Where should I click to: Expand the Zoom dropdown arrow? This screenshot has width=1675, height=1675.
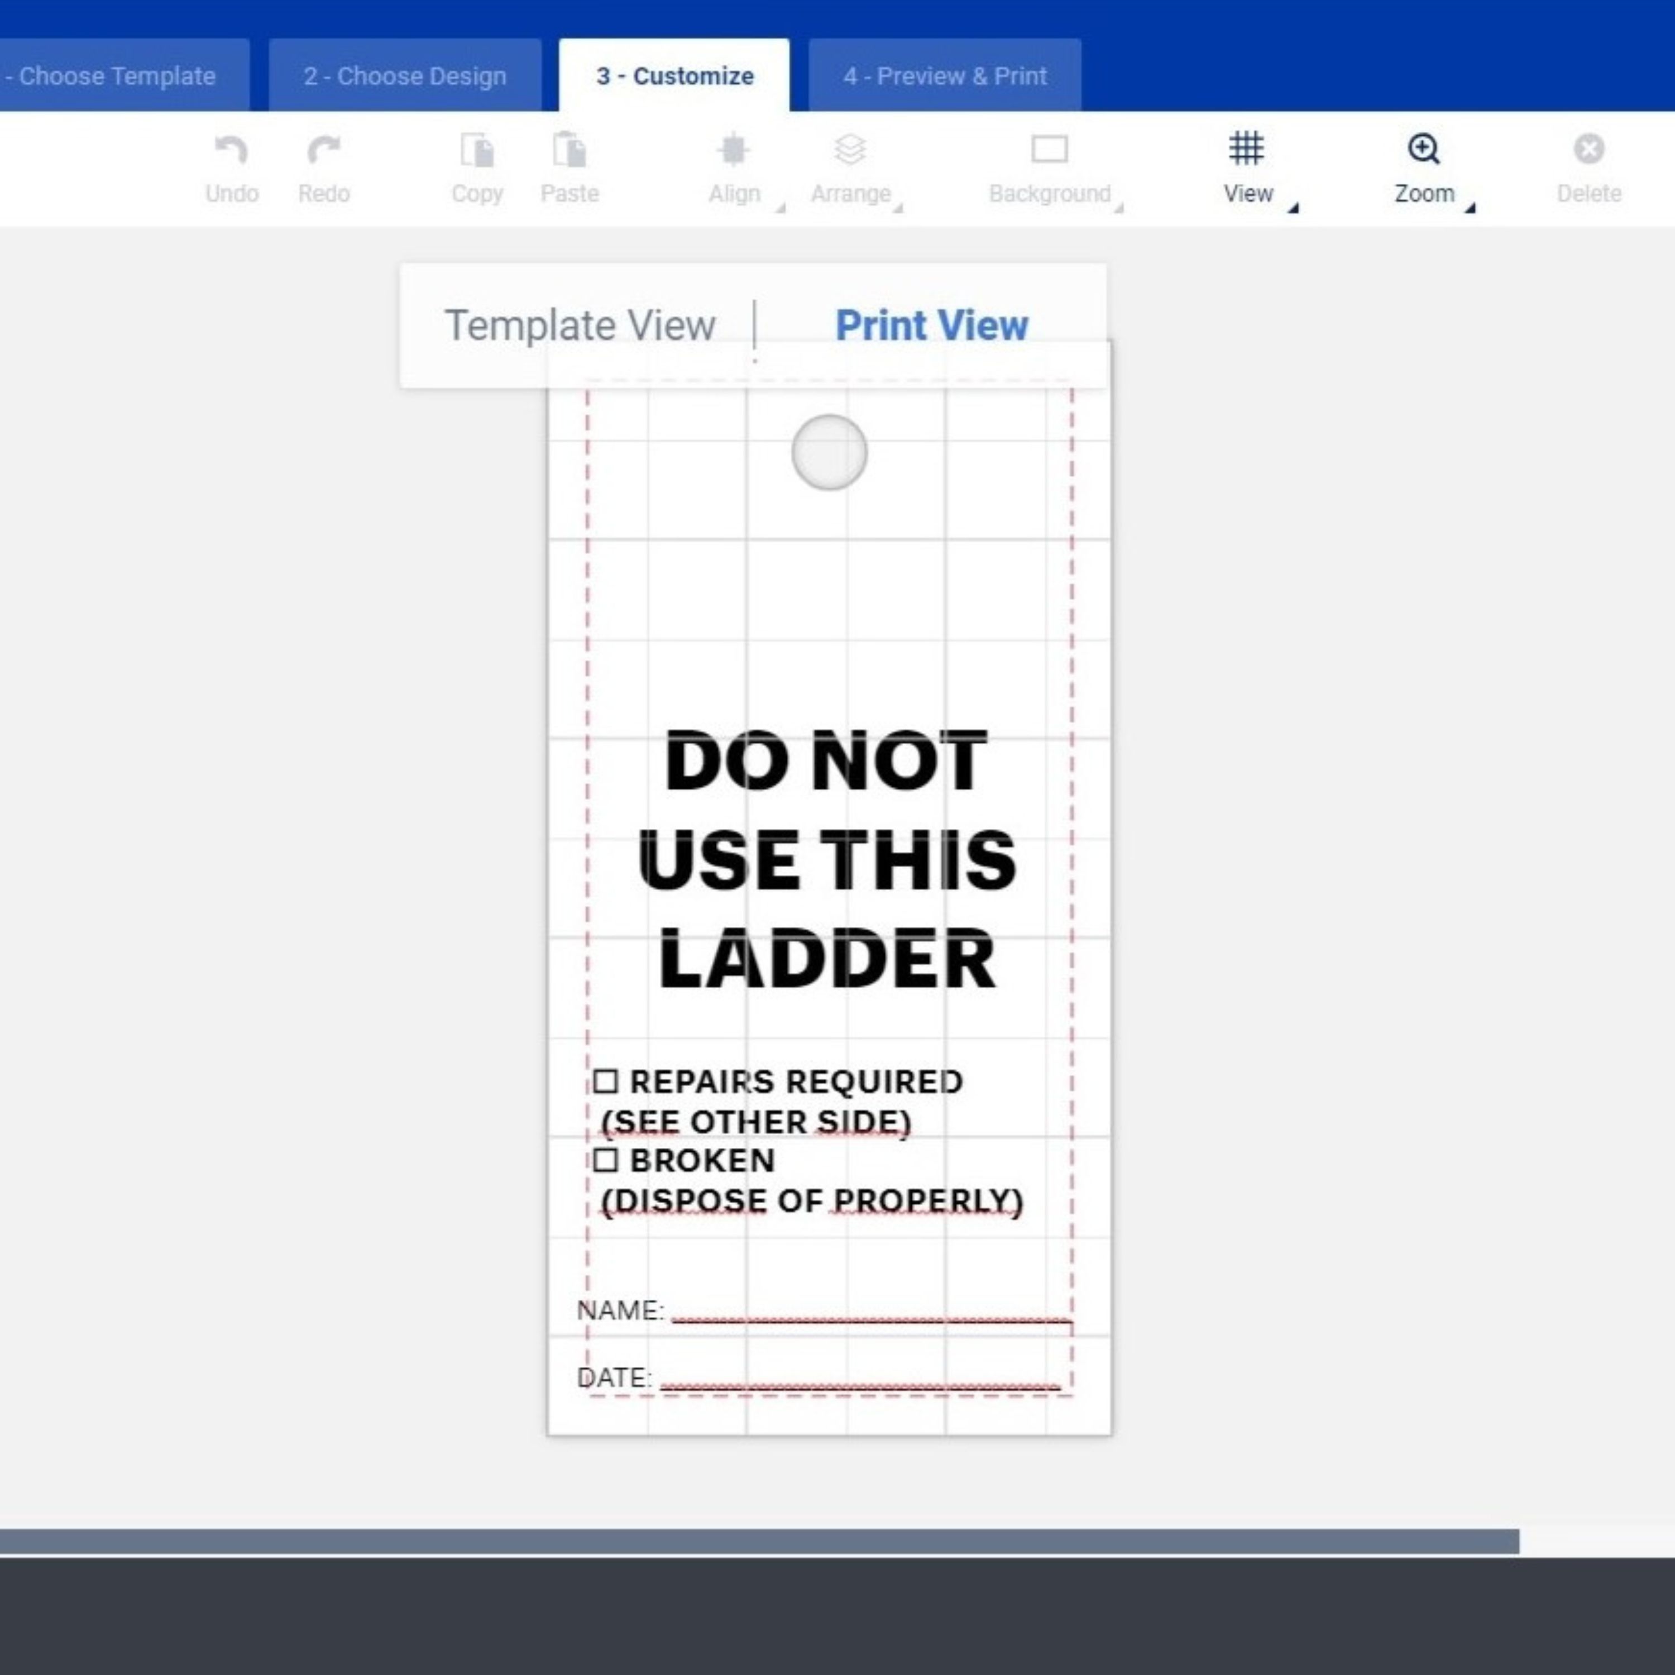point(1471,208)
